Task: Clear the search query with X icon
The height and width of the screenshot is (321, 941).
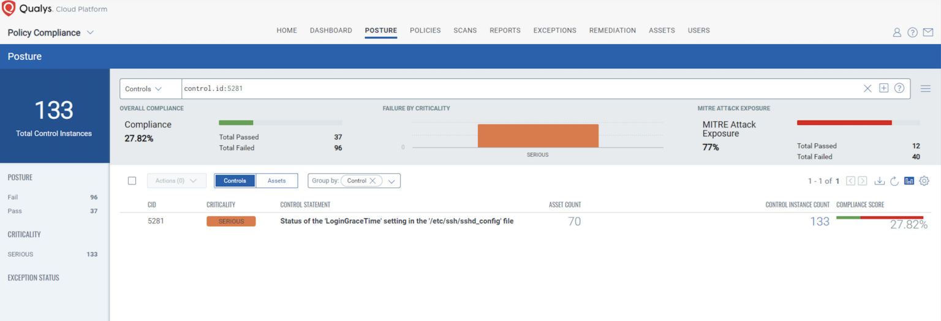Action: click(x=867, y=88)
